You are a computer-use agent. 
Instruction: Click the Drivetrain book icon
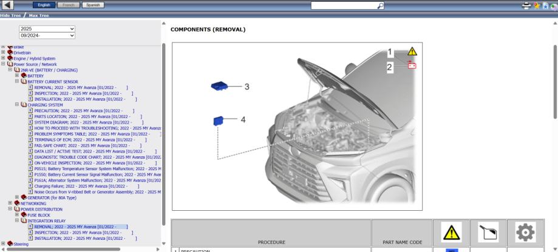(x=10, y=53)
